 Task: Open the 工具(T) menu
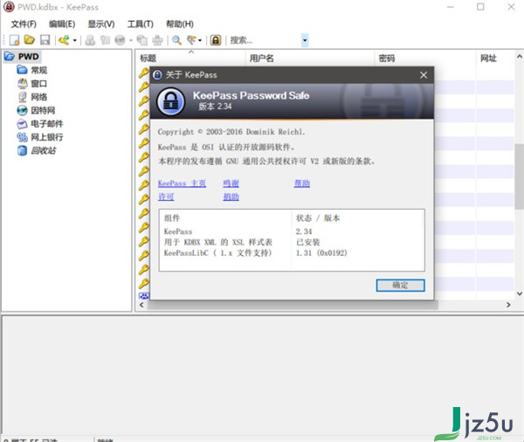click(140, 24)
